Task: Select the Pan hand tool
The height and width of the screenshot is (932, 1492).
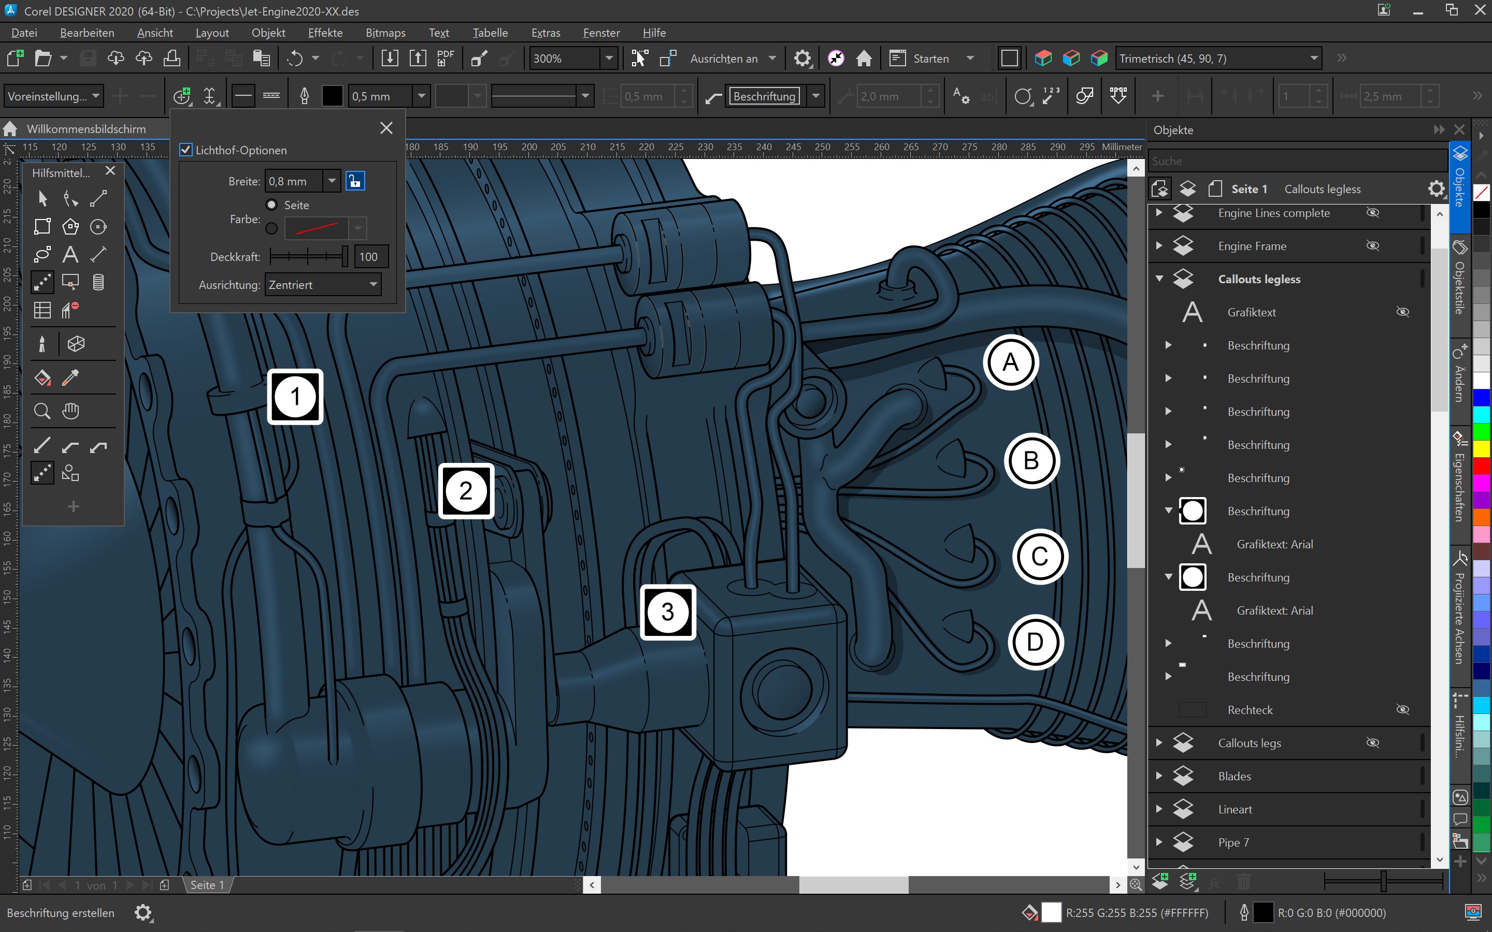Action: [70, 411]
